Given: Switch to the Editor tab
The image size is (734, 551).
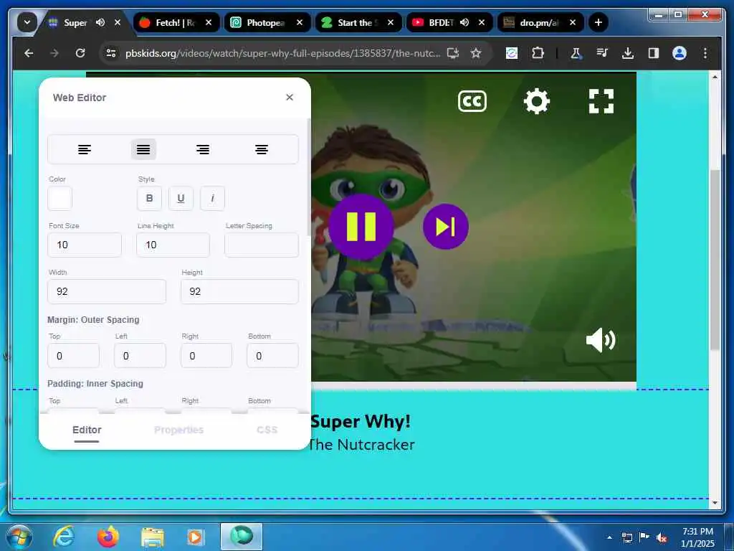Looking at the screenshot, I should [87, 430].
